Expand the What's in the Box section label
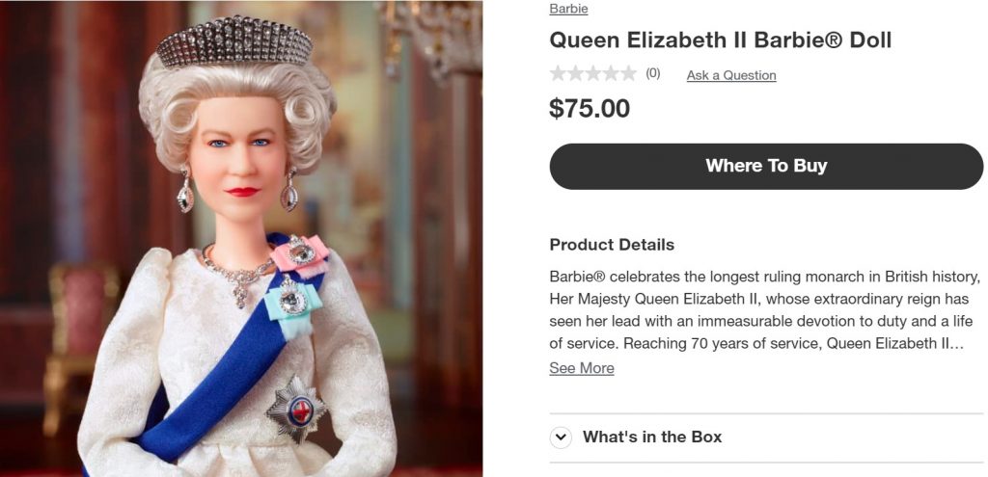Viewport: 988px width, 477px height. coord(652,437)
